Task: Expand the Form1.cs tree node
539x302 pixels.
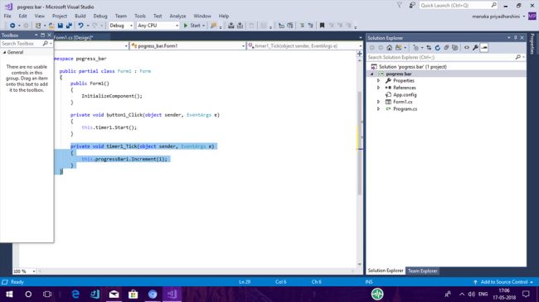Action: [378, 102]
